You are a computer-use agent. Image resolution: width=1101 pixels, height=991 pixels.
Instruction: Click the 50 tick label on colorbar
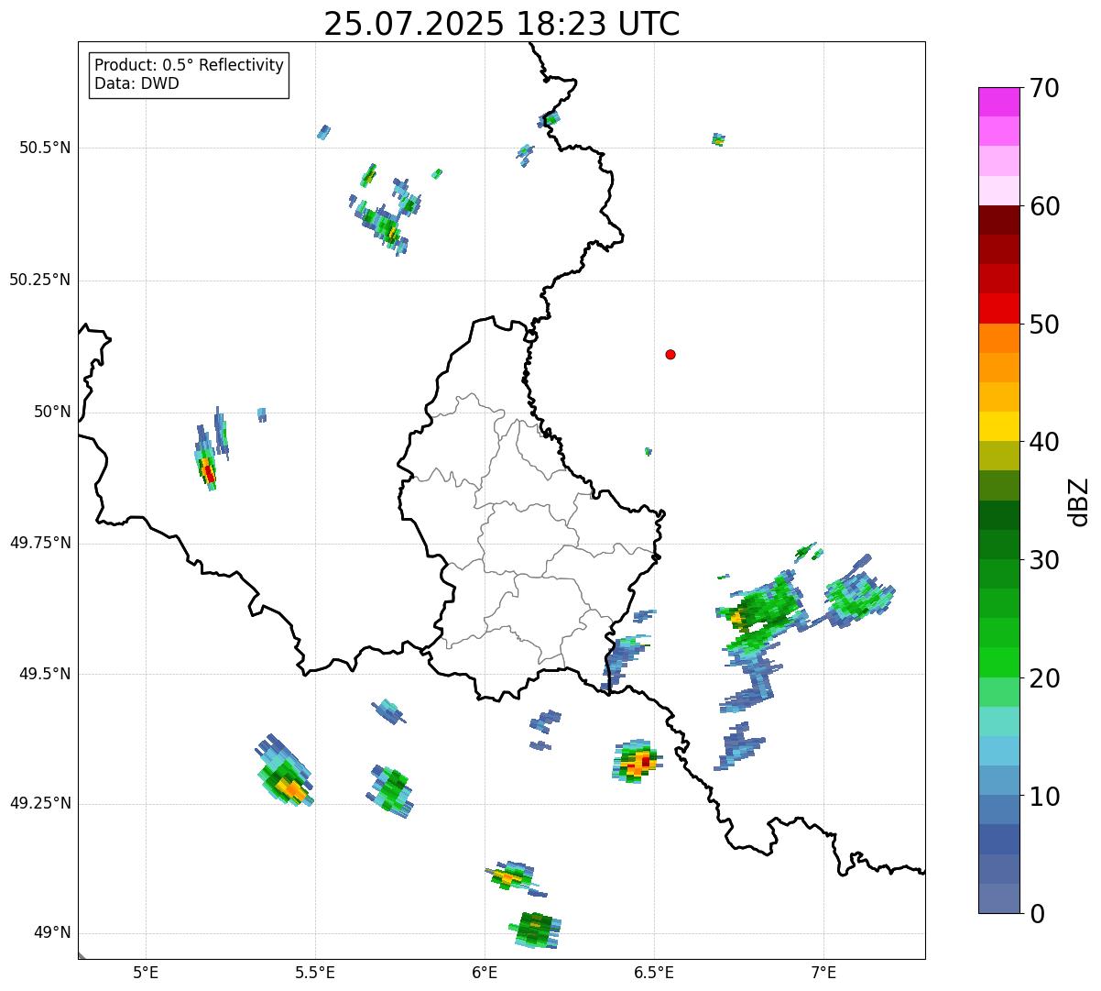pyautogui.click(x=1044, y=325)
